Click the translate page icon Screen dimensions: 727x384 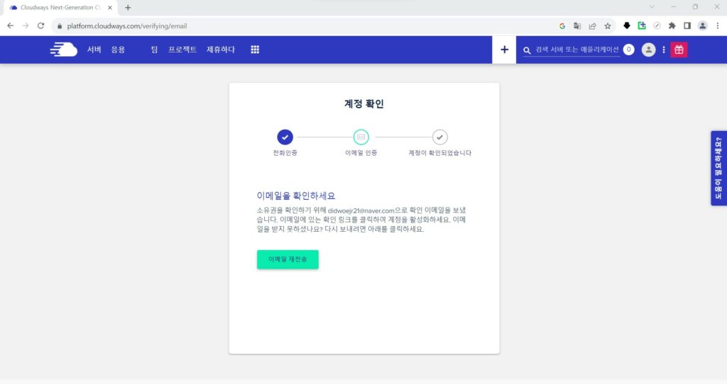point(577,26)
